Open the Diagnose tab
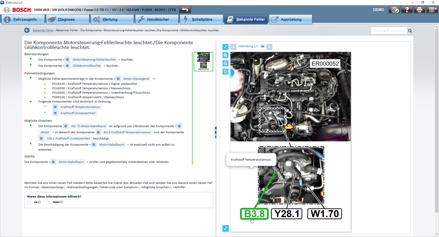 click(67, 19)
